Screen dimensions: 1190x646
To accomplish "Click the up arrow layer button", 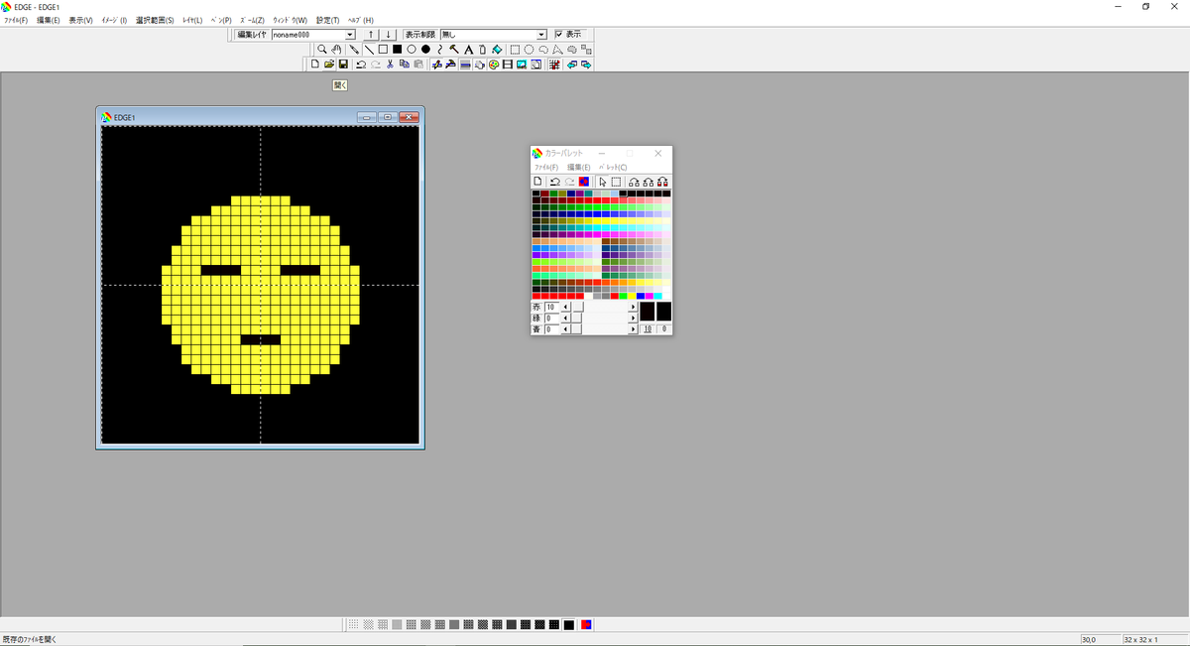I will 371,35.
